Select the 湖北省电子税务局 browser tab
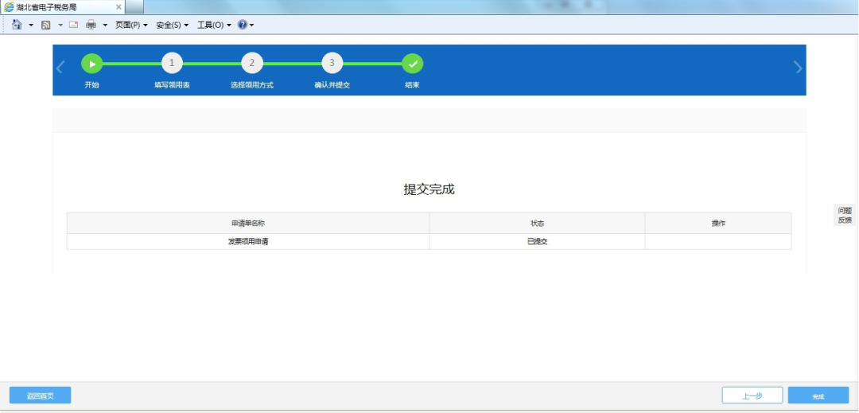Viewport: 859px width, 413px height. coord(63,7)
